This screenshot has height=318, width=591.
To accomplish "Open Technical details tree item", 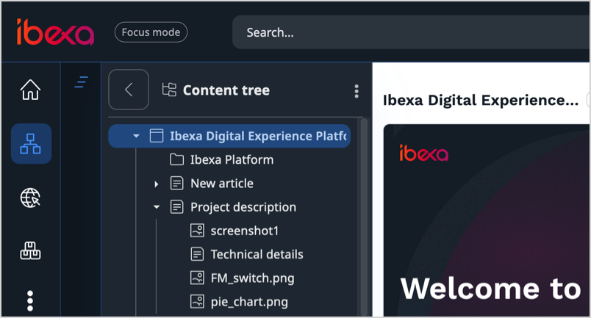I will click(x=257, y=254).
